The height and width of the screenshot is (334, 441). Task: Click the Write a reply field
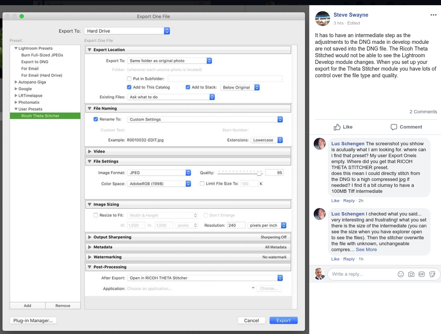click(363, 274)
